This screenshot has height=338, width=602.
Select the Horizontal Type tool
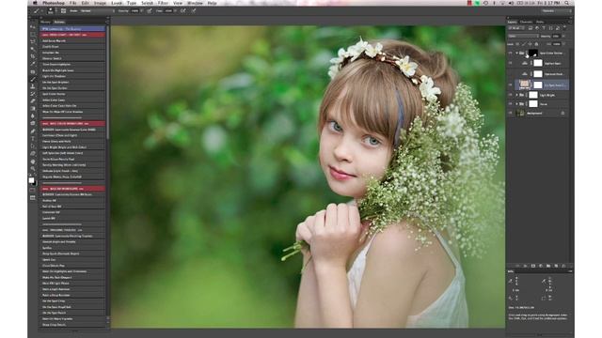click(33, 139)
